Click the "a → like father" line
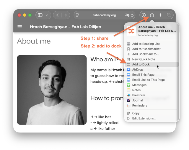 103,129
